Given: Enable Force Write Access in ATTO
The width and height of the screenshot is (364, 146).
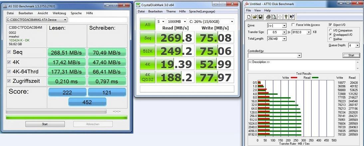Looking at the screenshot, I should (x=293, y=25).
